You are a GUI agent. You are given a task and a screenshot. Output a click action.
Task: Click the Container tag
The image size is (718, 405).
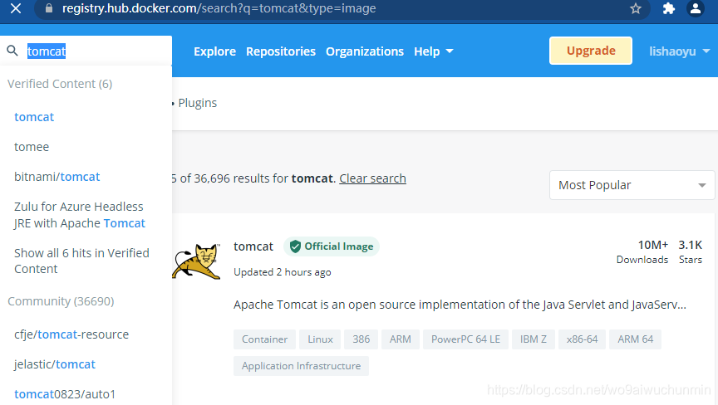pos(264,339)
